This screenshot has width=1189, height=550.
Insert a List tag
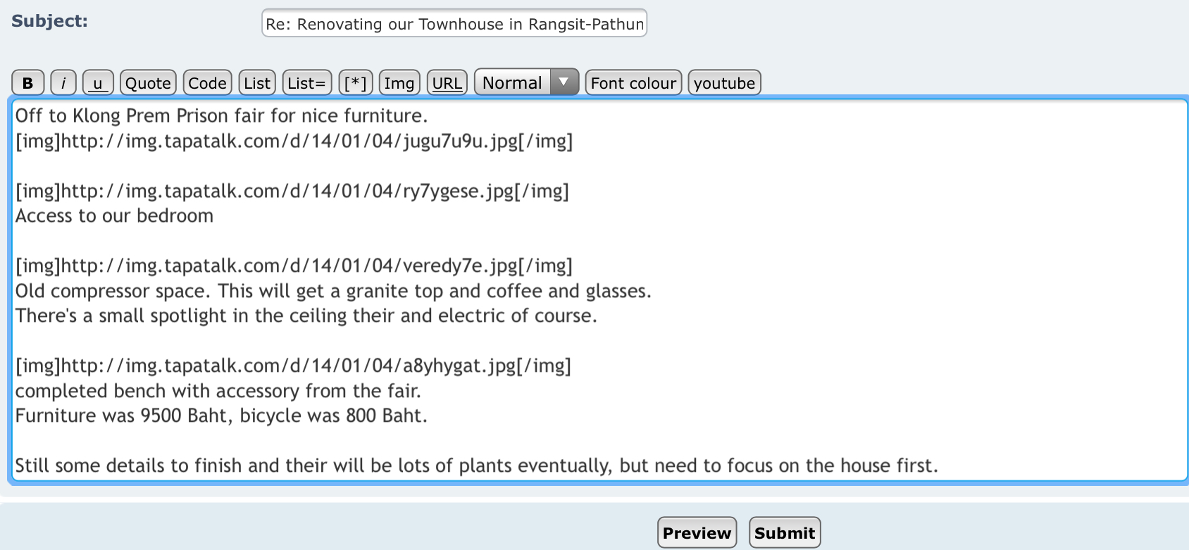point(257,83)
